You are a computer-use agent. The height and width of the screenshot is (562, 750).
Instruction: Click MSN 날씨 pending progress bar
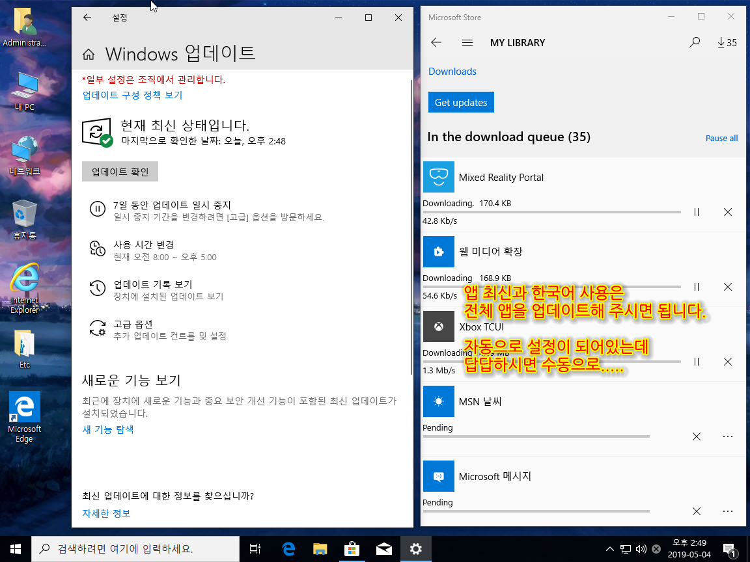tap(536, 436)
